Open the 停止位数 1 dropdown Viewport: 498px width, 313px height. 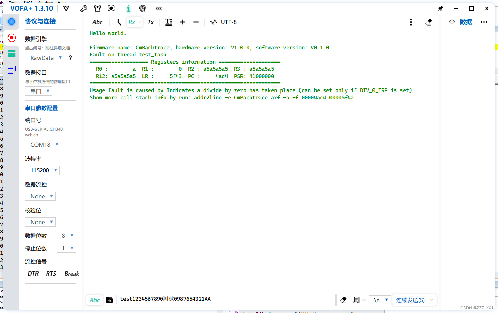click(x=67, y=248)
